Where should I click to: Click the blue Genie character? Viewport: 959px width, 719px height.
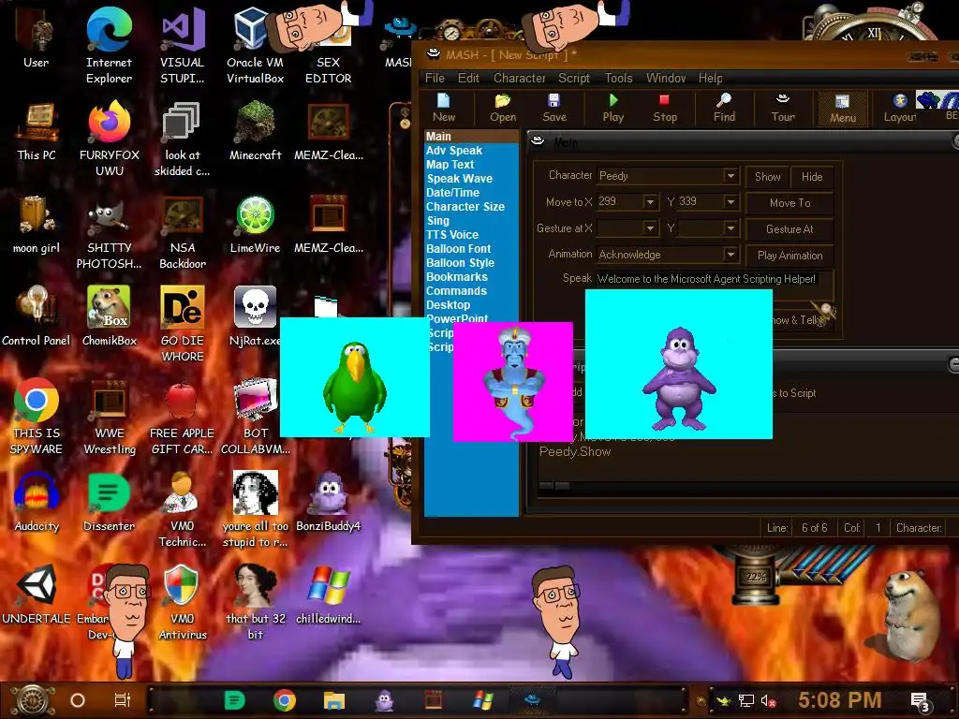point(514,383)
